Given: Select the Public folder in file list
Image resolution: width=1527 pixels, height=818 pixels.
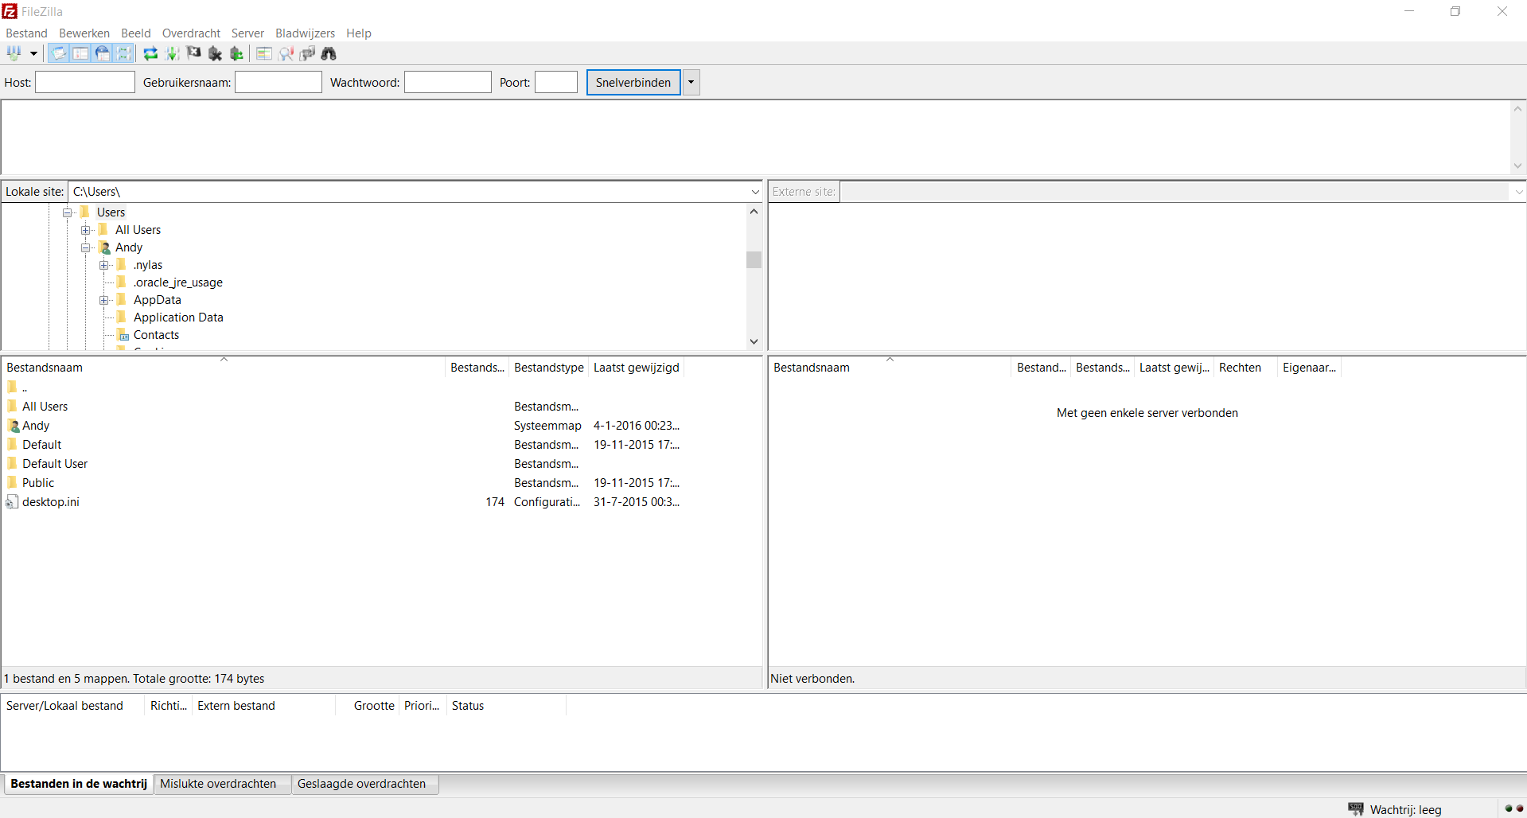Looking at the screenshot, I should tap(38, 483).
